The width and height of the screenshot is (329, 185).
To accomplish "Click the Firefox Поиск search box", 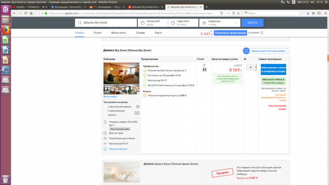I will 271,13.
